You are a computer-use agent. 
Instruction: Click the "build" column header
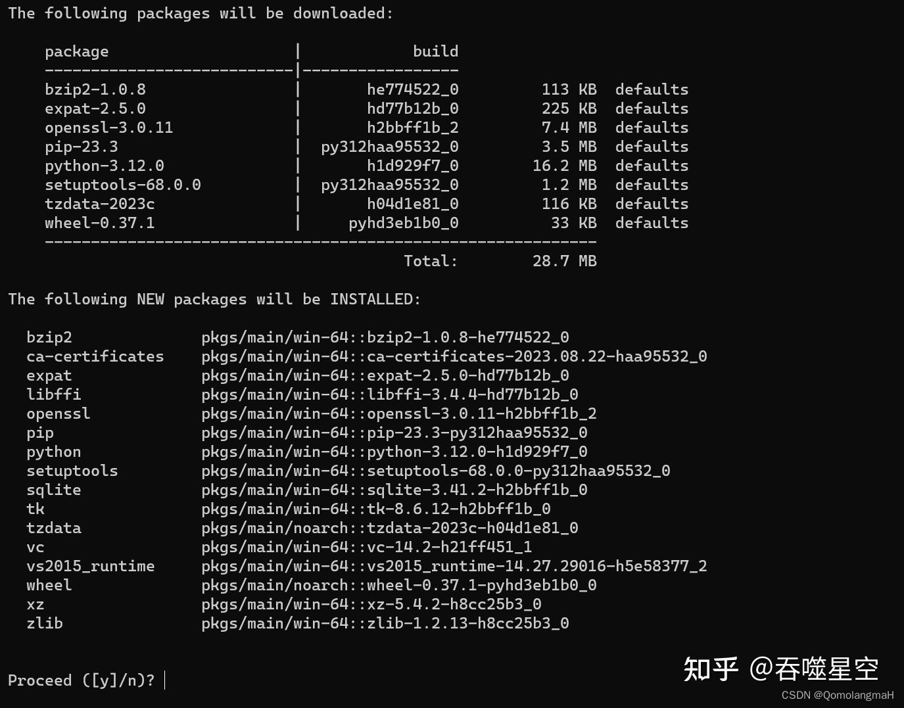(435, 51)
